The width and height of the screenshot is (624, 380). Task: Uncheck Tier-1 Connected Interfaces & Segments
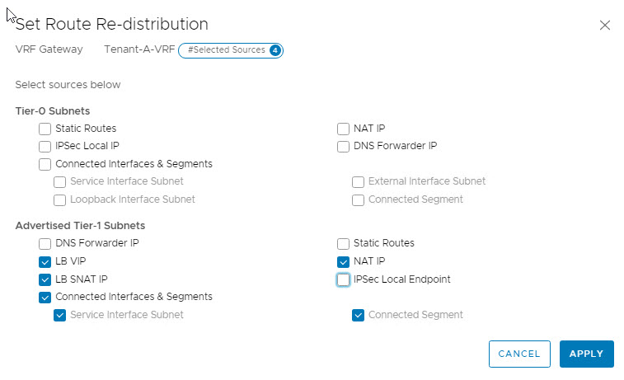(45, 297)
